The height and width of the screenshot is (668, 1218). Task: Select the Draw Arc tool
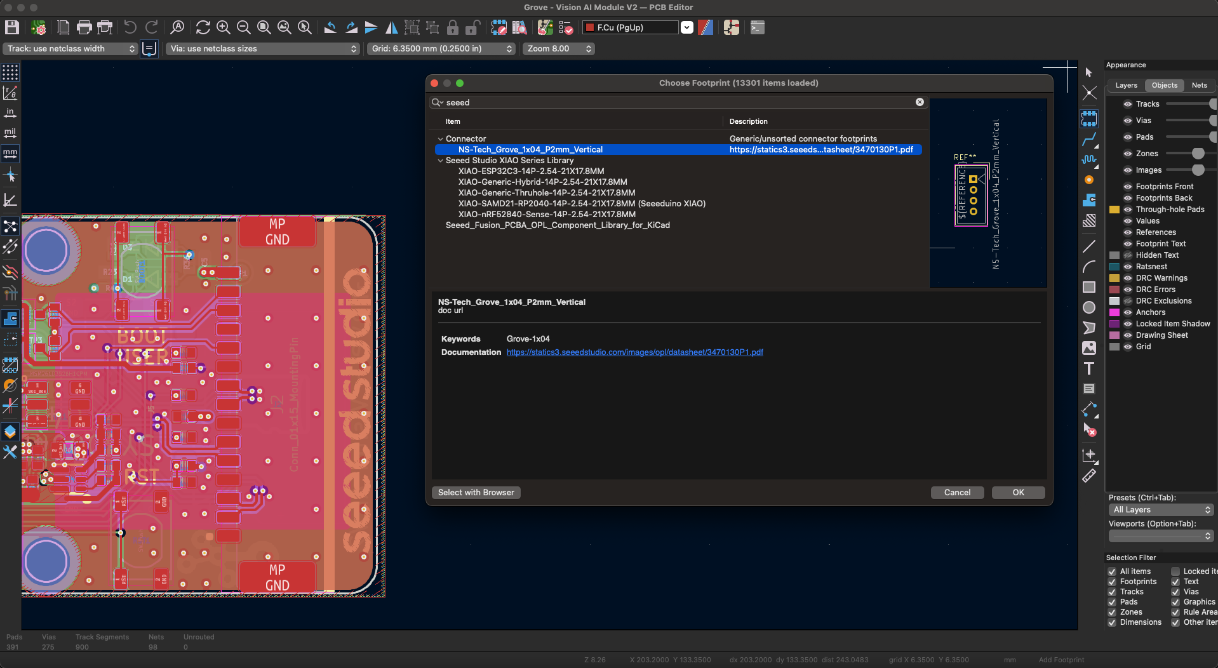(1089, 267)
